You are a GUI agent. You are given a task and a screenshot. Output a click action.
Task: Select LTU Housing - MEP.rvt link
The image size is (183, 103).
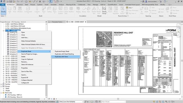pos(15,95)
